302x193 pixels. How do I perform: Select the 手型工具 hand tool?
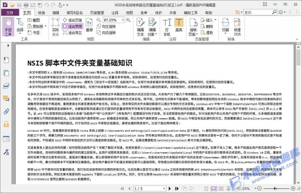[8, 27]
